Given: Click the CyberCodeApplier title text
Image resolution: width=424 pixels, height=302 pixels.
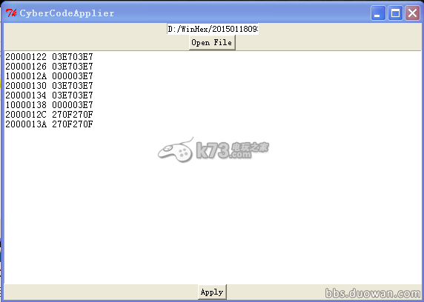Looking at the screenshot, I should coord(67,13).
